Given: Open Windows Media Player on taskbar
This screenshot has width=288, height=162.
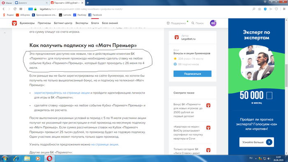Looking at the screenshot, I should [38, 159].
